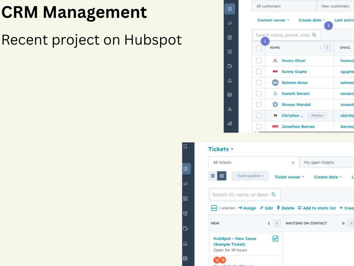Click Edit action for selected ticket
Viewport: 354px width, 266px height.
[267, 208]
